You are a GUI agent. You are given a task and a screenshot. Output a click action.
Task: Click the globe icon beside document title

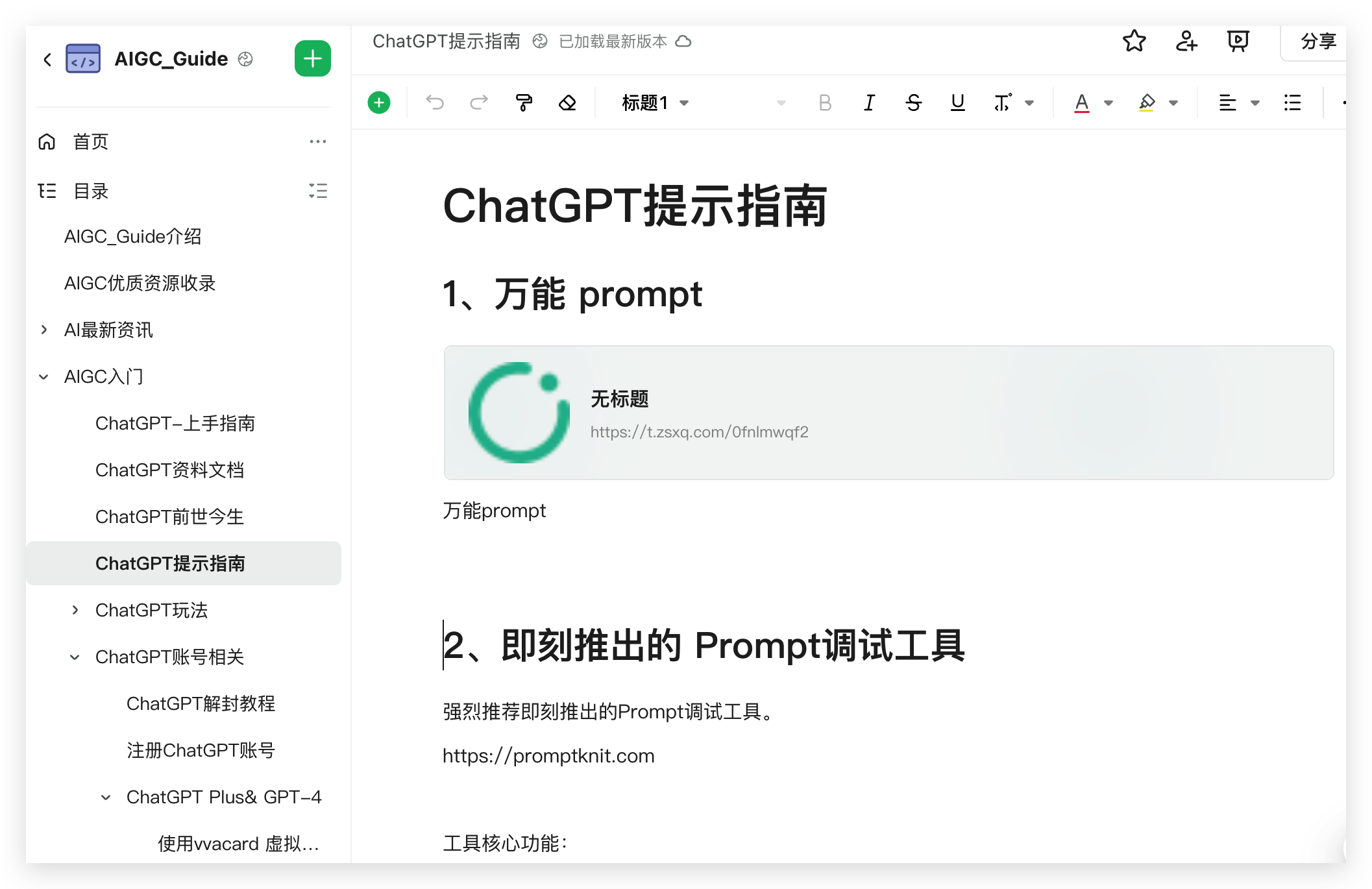coord(540,42)
